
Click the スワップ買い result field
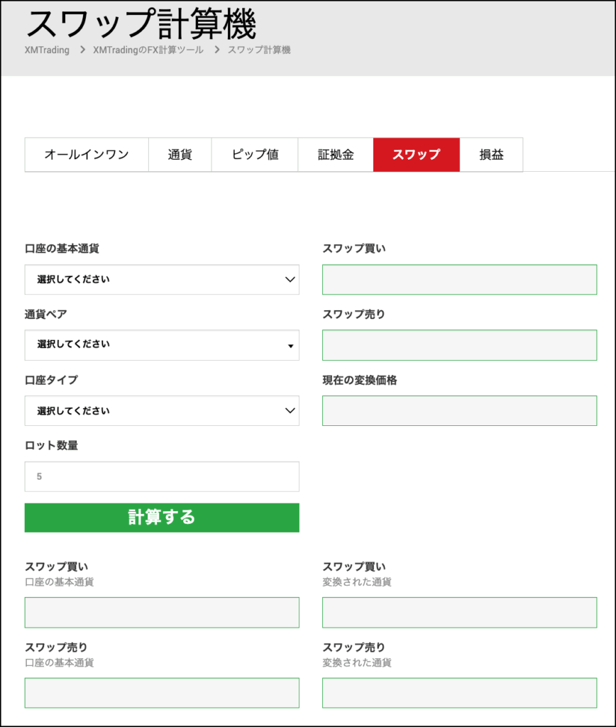[460, 280]
